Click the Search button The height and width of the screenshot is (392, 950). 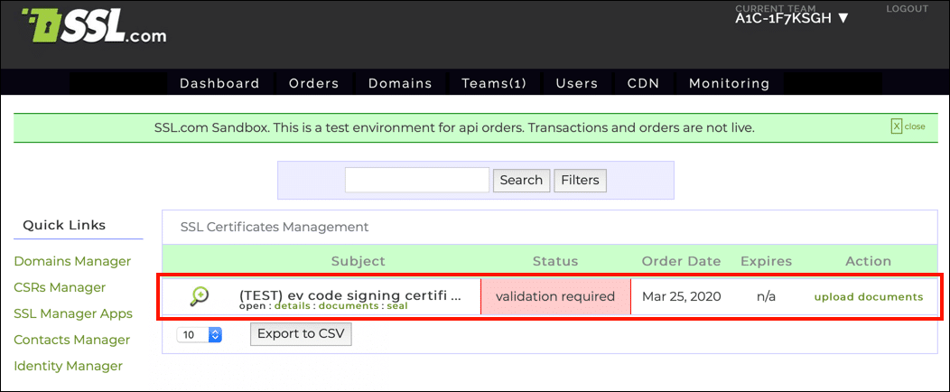pyautogui.click(x=521, y=180)
